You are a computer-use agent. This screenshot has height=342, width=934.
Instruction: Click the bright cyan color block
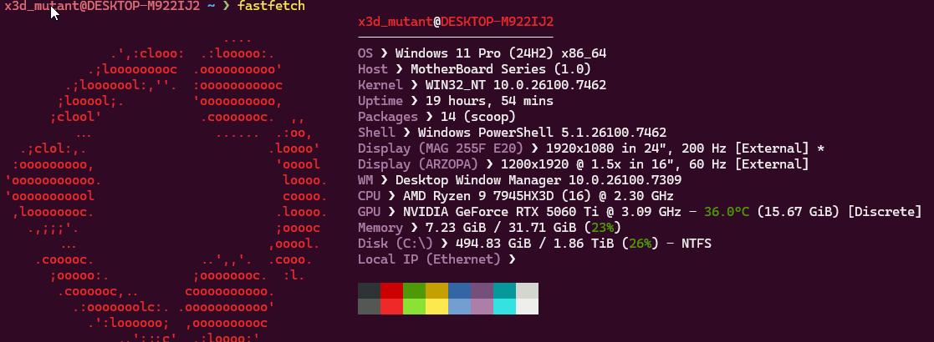(504, 306)
